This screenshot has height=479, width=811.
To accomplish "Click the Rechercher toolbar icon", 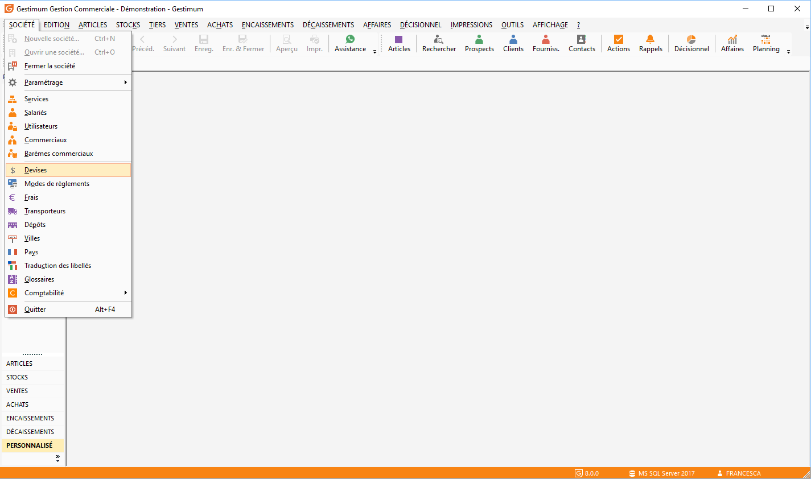I will [x=439, y=44].
